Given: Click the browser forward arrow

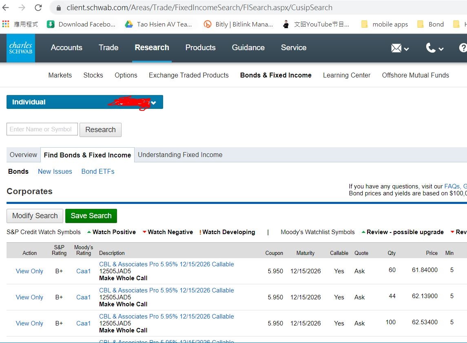Looking at the screenshot, I should [22, 7].
